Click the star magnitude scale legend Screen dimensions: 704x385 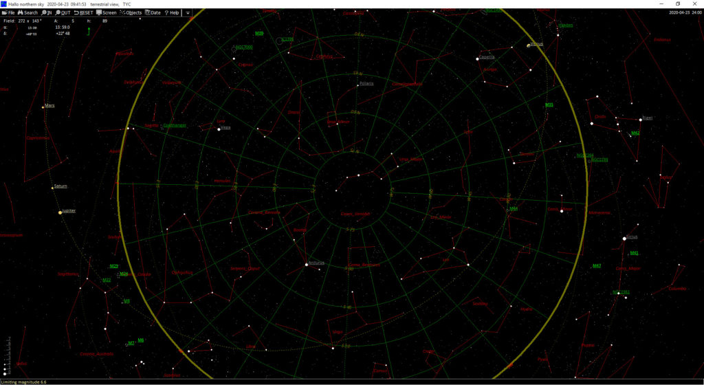pos(6,355)
